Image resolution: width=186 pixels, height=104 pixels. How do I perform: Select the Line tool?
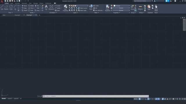(2, 7)
